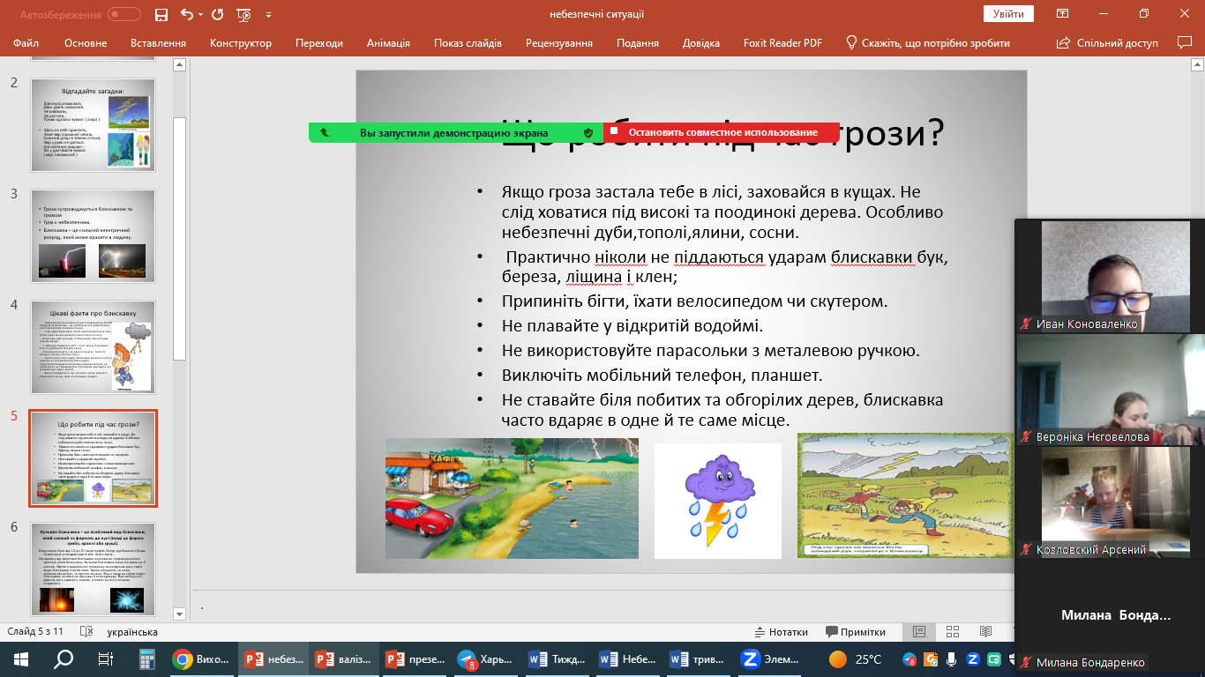Click the bullet Виключіть мобільний телефон, планшет

pyautogui.click(x=662, y=375)
